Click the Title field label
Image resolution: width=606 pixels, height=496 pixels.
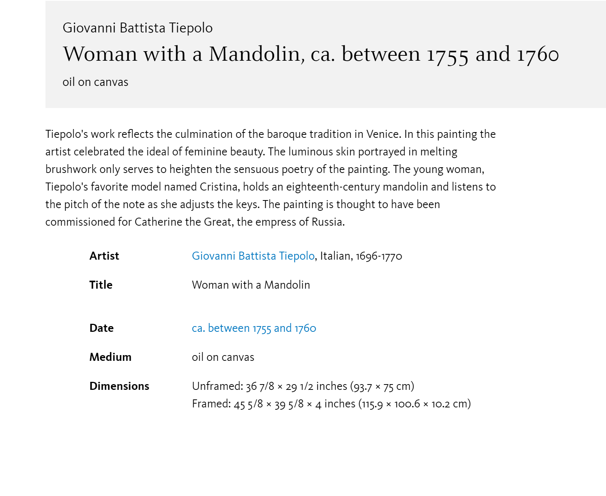pos(101,285)
